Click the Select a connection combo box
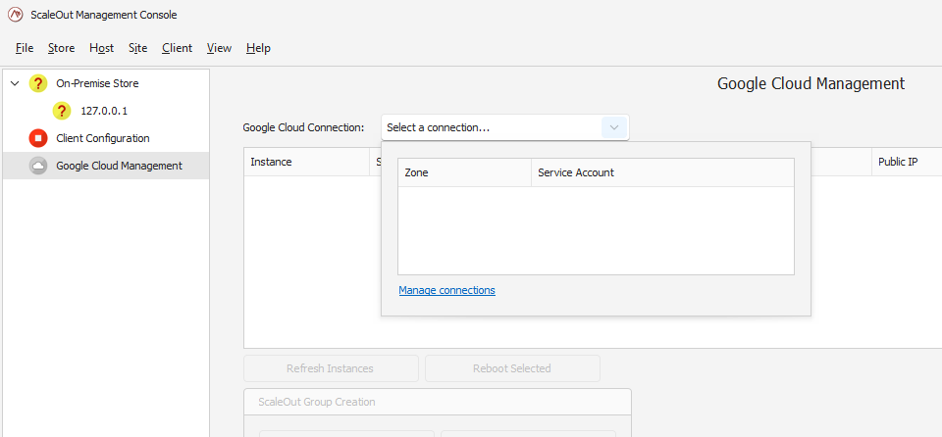 coord(505,127)
